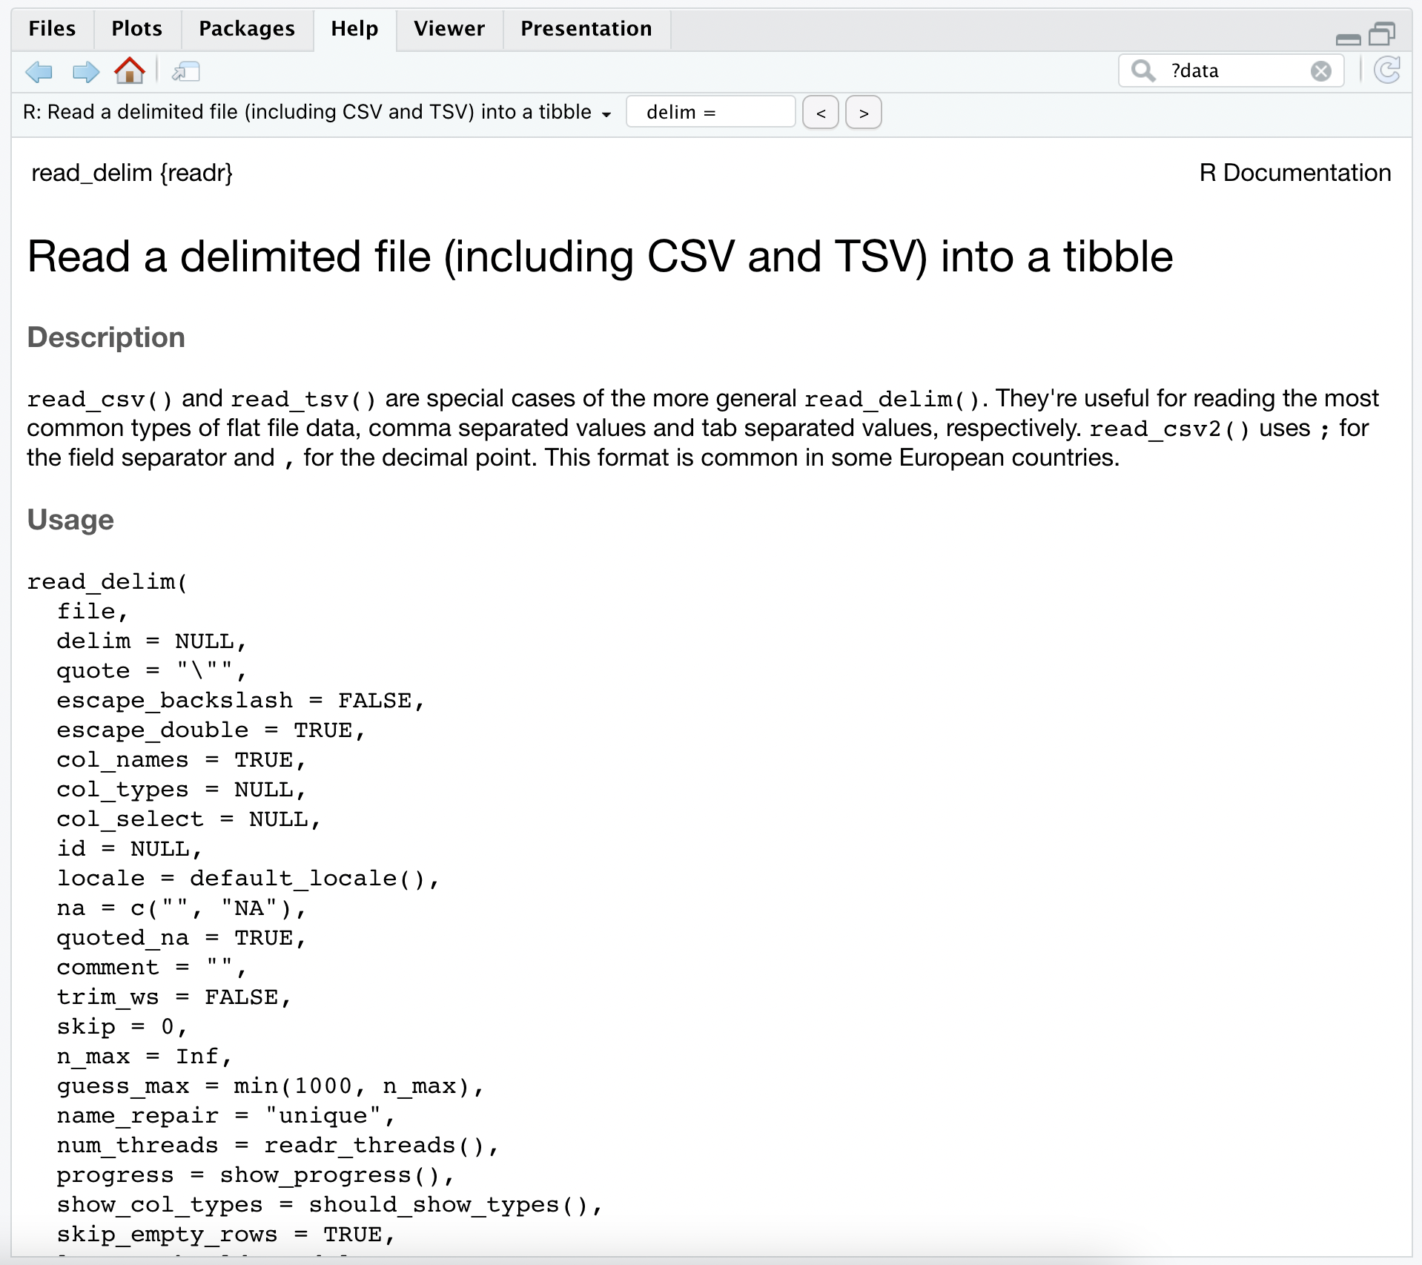Go back to previous help topic

[39, 72]
